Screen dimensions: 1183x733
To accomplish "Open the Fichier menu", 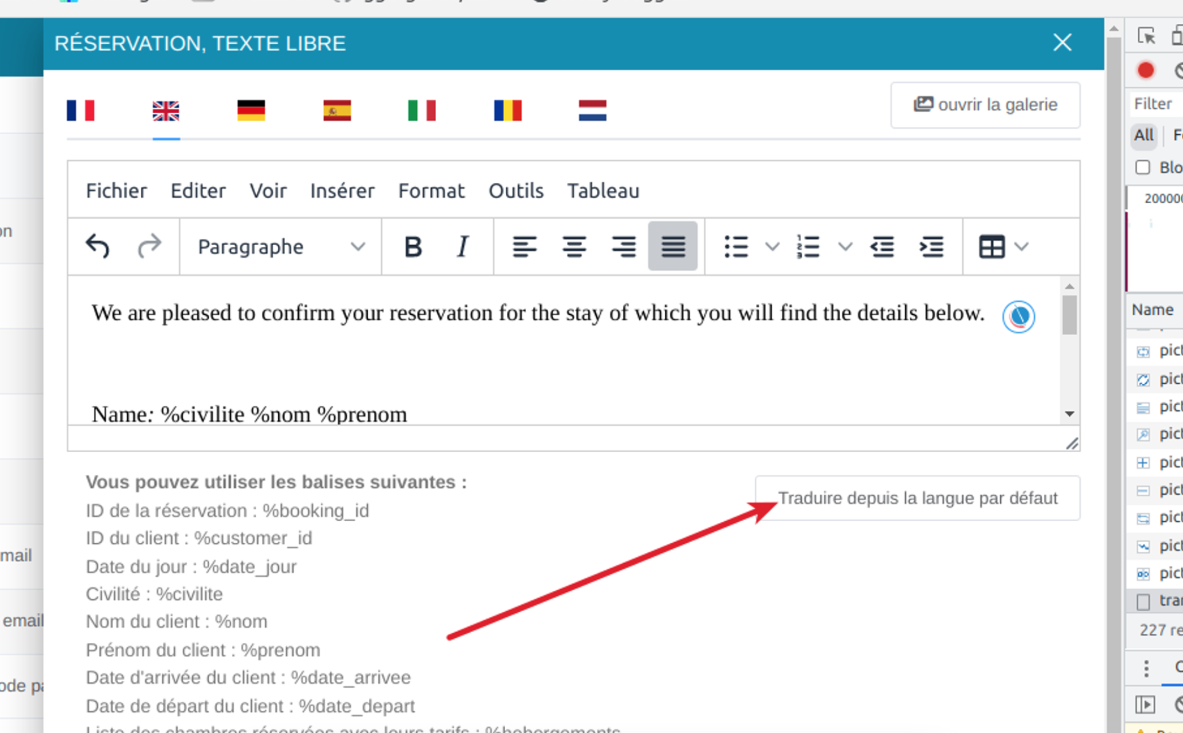I will [x=116, y=191].
